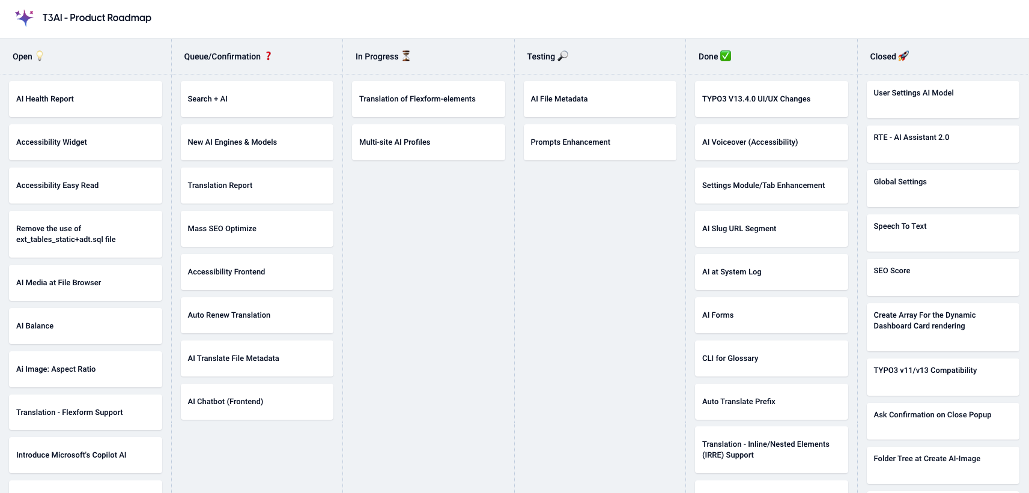Click the red question mark icon
This screenshot has height=493, width=1029.
coord(269,56)
